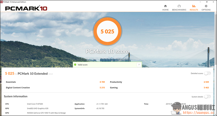
Task: Click the Gaming score 5 463
Action: 206,88
